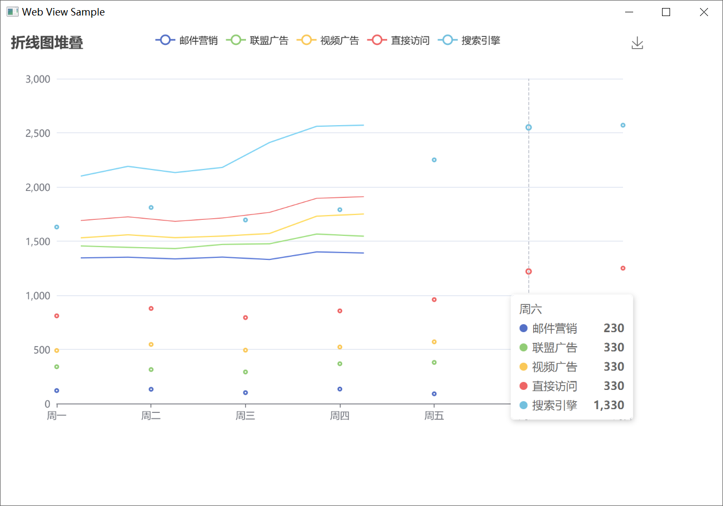This screenshot has width=723, height=506.
Task: Click 直接访问 data point above 周二
Action: [x=151, y=309]
